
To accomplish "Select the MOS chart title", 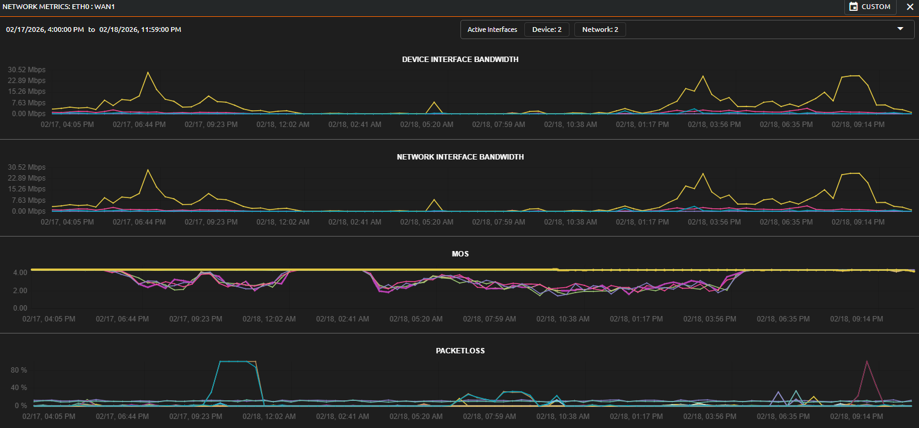I will click(x=460, y=253).
